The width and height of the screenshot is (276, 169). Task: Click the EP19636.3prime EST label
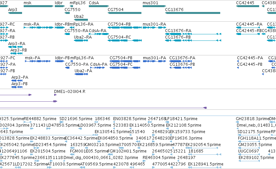click(186, 138)
